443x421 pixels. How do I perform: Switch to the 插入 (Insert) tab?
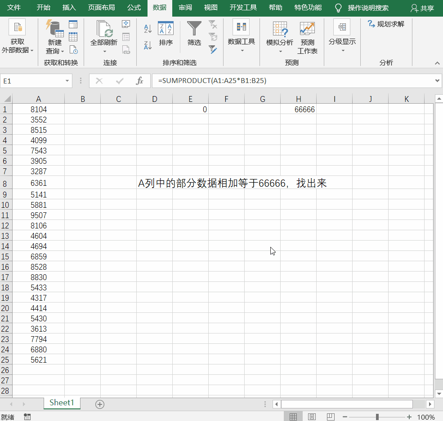click(69, 8)
